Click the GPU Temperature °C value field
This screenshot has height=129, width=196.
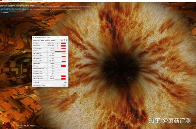tap(51, 48)
